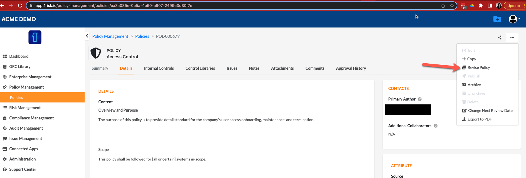Viewport: 526px width, 178px height.
Task: Bookmark this page with star icon
Action: [x=452, y=6]
